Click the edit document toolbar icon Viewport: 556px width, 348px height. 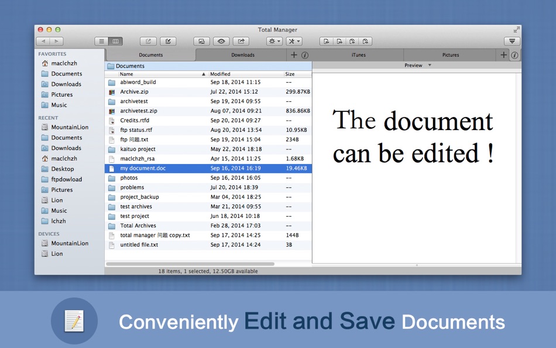[168, 42]
